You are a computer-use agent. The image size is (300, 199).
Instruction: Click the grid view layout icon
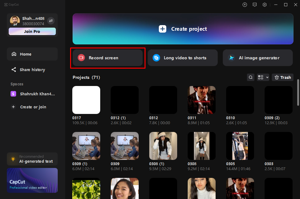(x=261, y=77)
